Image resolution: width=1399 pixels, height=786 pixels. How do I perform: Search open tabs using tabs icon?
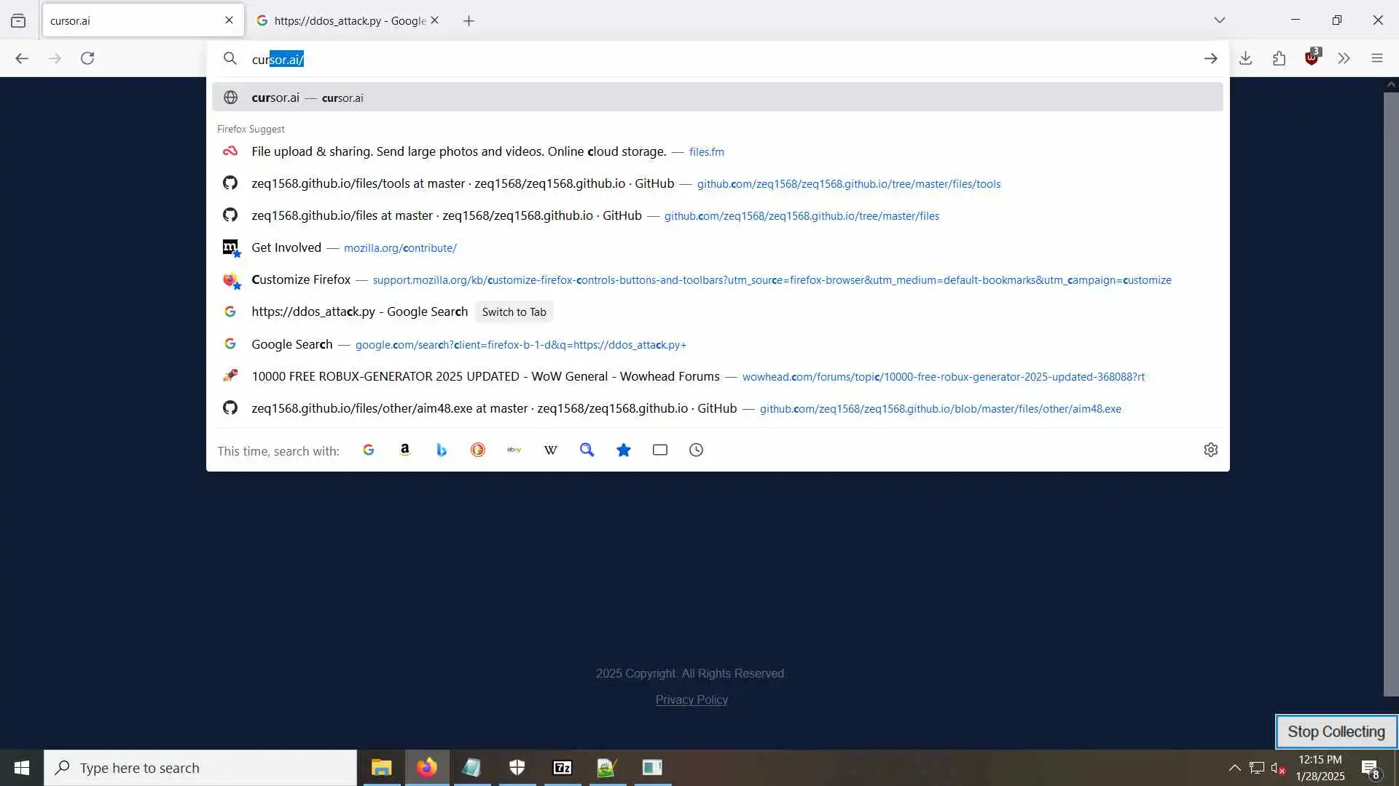(x=660, y=450)
